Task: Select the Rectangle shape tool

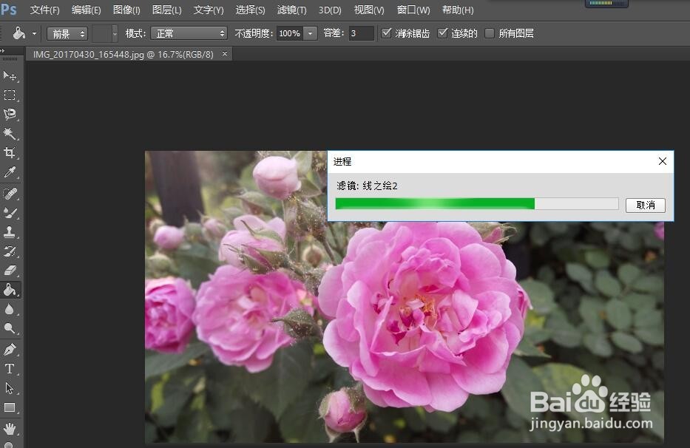Action: point(10,407)
